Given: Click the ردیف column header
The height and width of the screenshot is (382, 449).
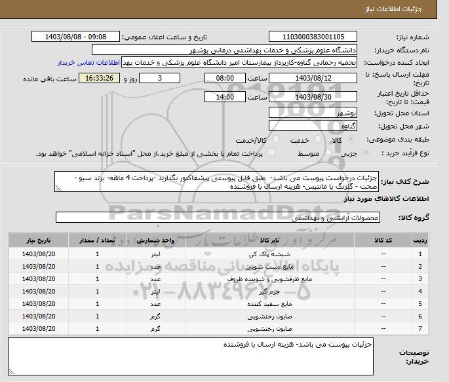Looking at the screenshot, I should [x=420, y=240].
